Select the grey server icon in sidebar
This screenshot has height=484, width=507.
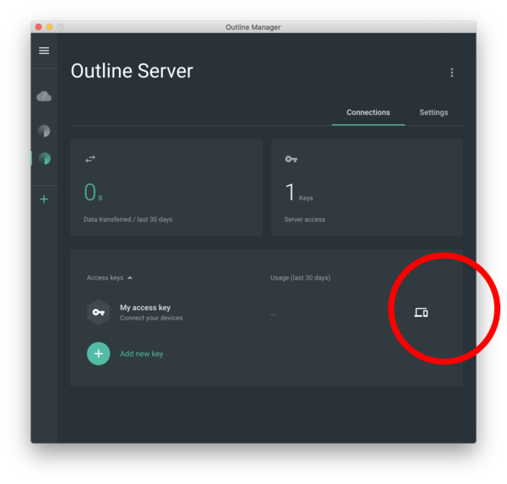pos(44,131)
